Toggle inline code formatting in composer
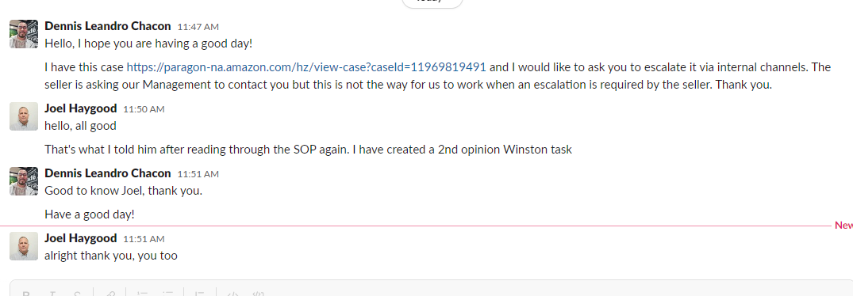This screenshot has height=296, width=853. (x=232, y=294)
